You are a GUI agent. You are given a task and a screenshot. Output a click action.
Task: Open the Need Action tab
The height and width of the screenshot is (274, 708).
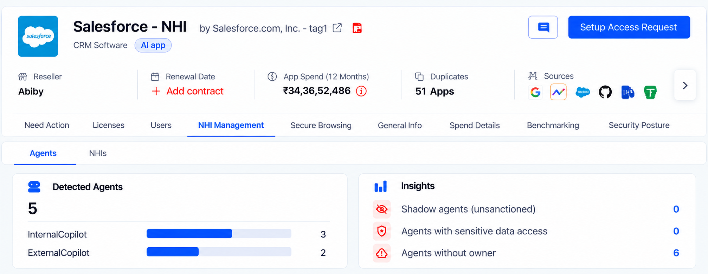click(47, 125)
